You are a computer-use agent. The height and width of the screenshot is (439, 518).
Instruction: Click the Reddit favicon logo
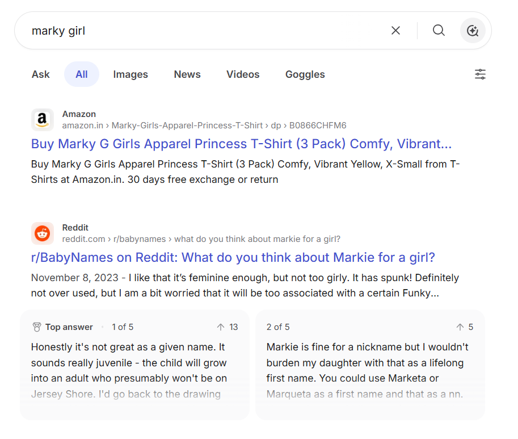click(x=43, y=233)
